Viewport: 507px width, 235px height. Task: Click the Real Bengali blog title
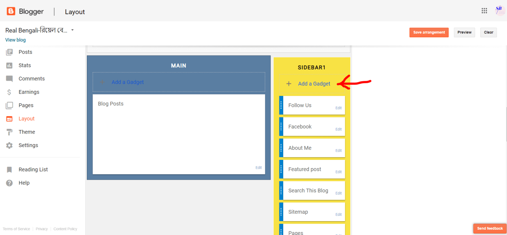tap(36, 30)
